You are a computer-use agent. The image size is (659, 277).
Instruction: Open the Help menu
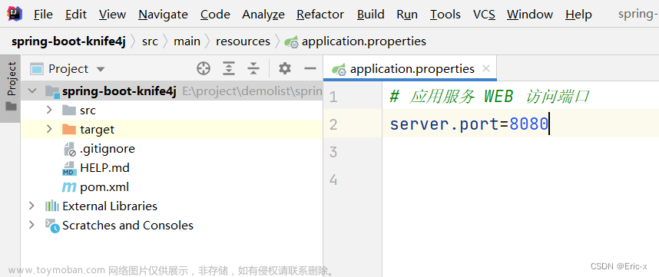point(578,15)
